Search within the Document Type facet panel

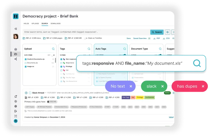160,49
